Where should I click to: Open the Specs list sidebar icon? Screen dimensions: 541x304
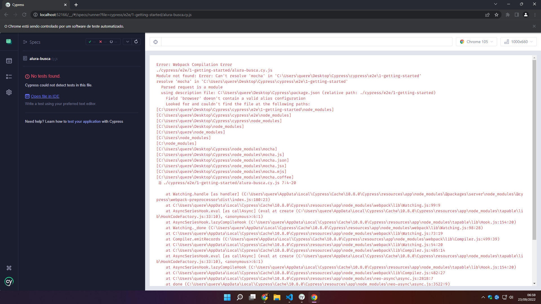pyautogui.click(x=9, y=61)
